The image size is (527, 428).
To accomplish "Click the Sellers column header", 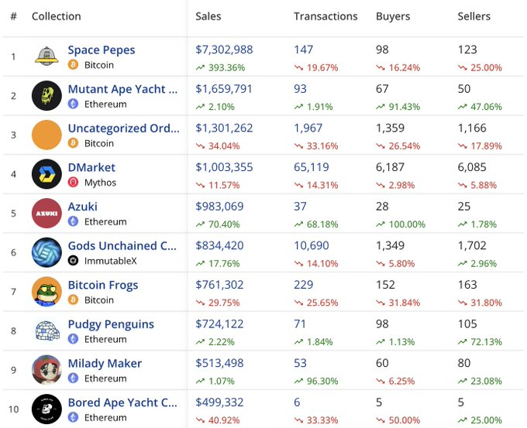I will [x=474, y=16].
